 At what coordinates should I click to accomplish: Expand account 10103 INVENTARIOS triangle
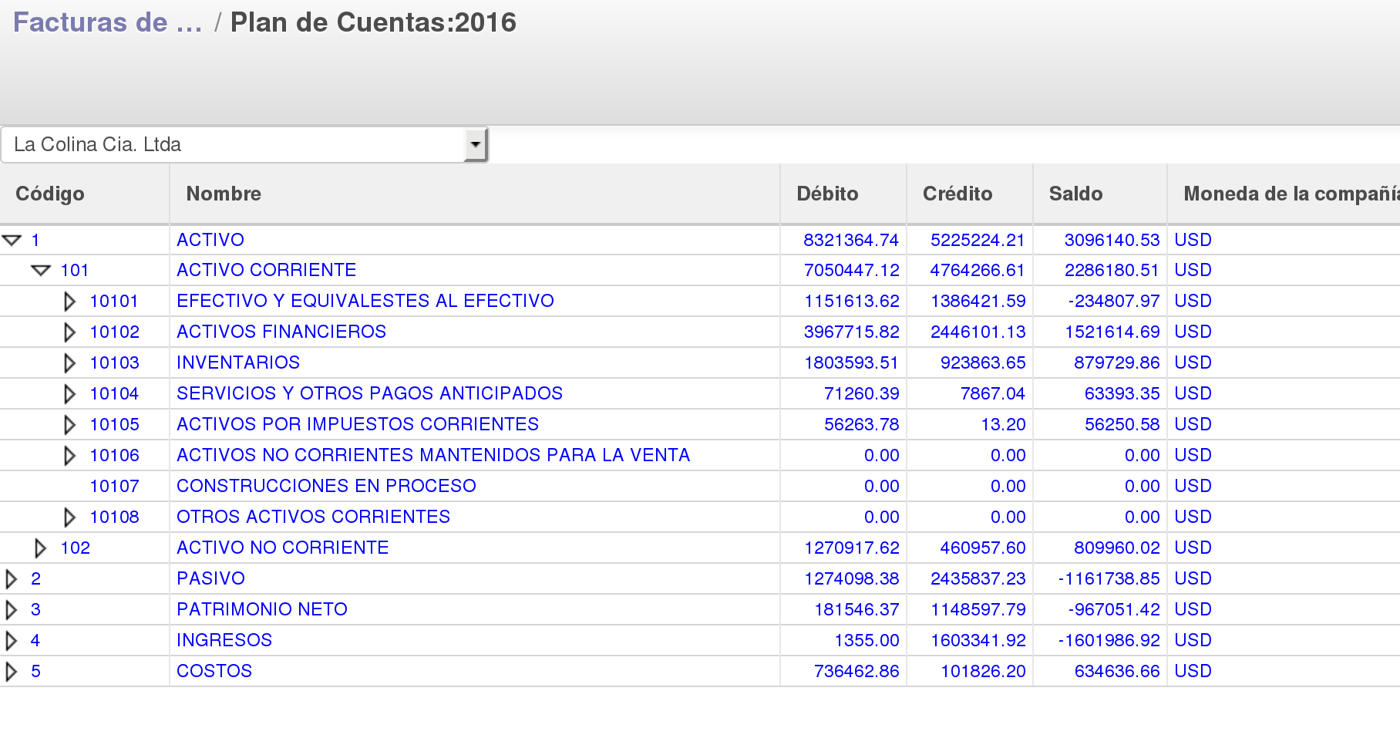pyautogui.click(x=69, y=362)
